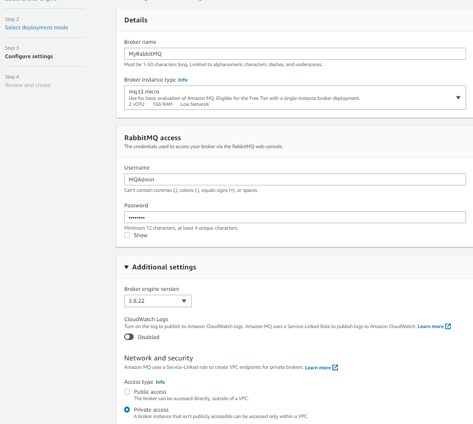This screenshot has height=424, width=473.
Task: Click the RabbitMQ access heading
Action: tap(153, 138)
